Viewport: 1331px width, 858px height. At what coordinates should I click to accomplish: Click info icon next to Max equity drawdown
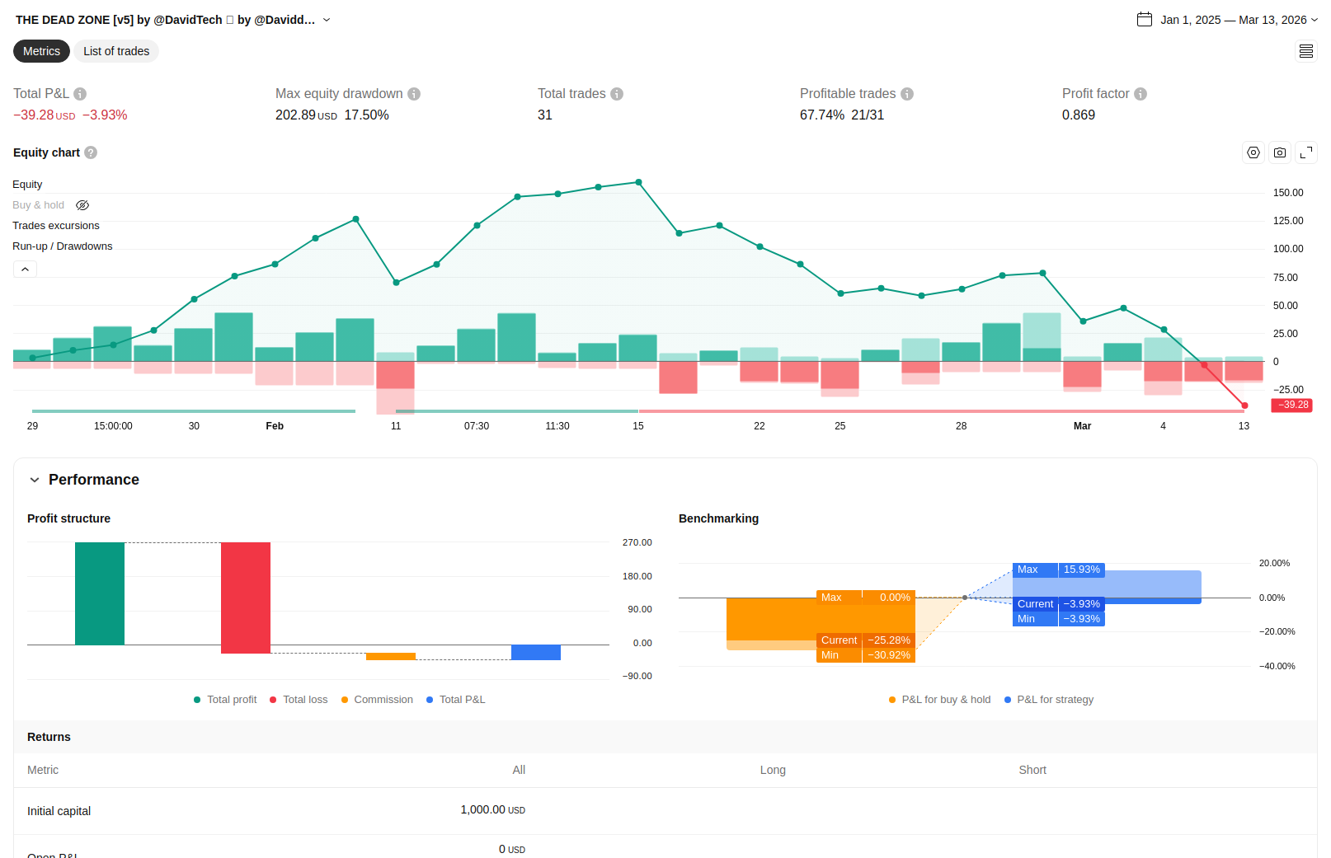coord(414,94)
